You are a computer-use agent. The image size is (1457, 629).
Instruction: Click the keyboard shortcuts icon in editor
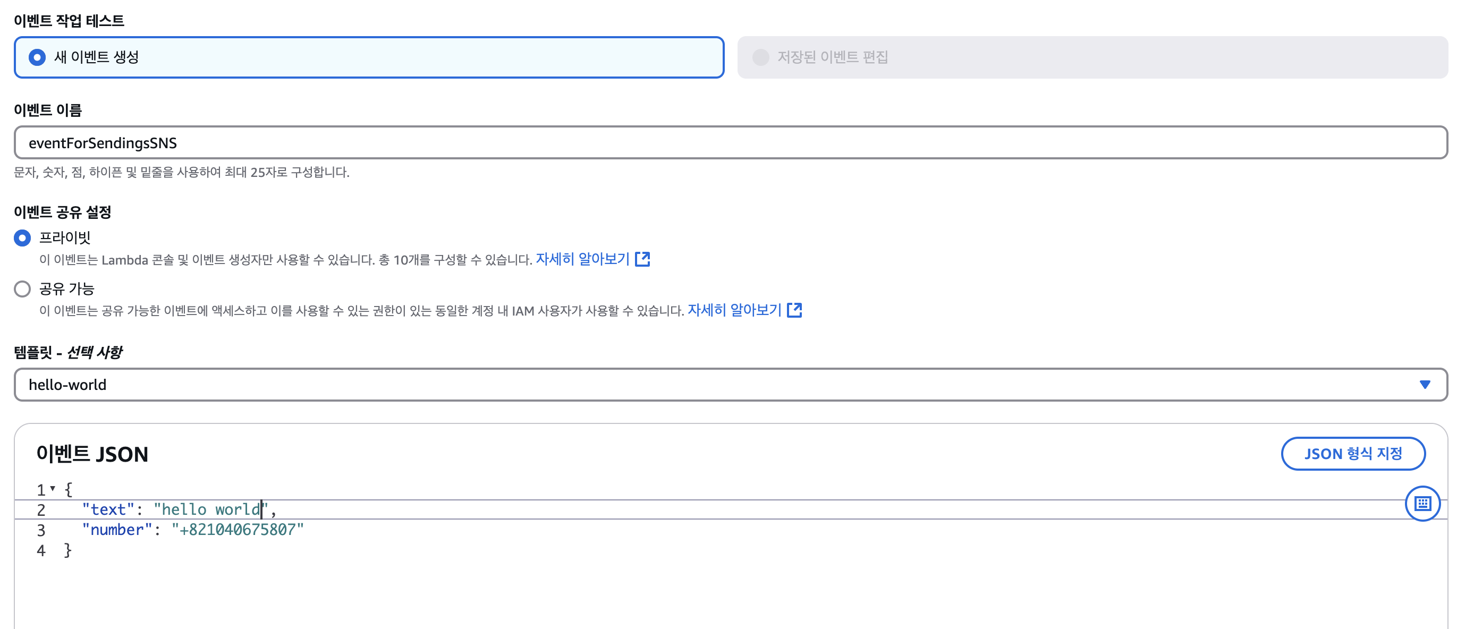tap(1422, 503)
